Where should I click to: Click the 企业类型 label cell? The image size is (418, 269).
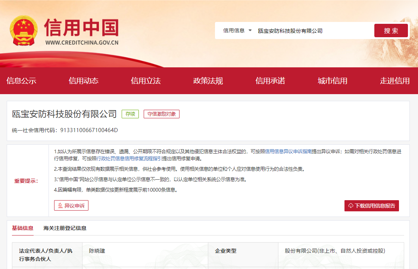(x=243, y=254)
